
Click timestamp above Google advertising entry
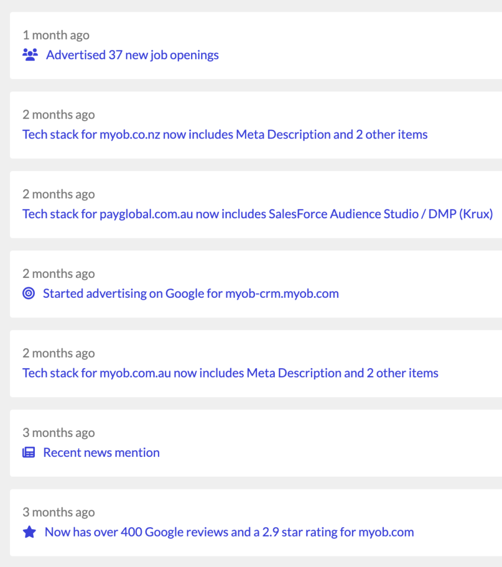click(x=59, y=274)
